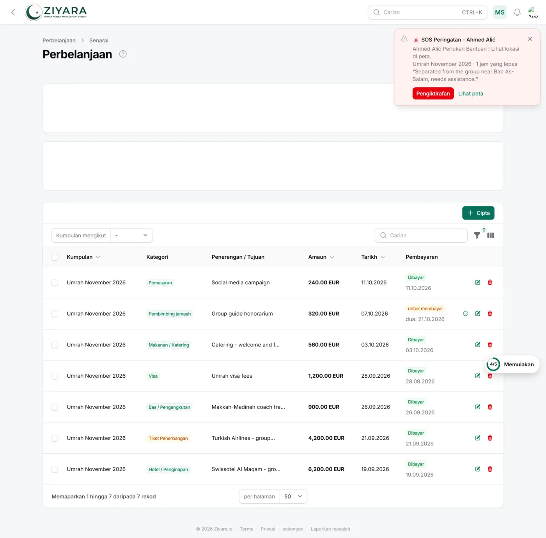This screenshot has width=546, height=538.
Task: Show help for the Perbelanjaan page
Action: pyautogui.click(x=123, y=54)
